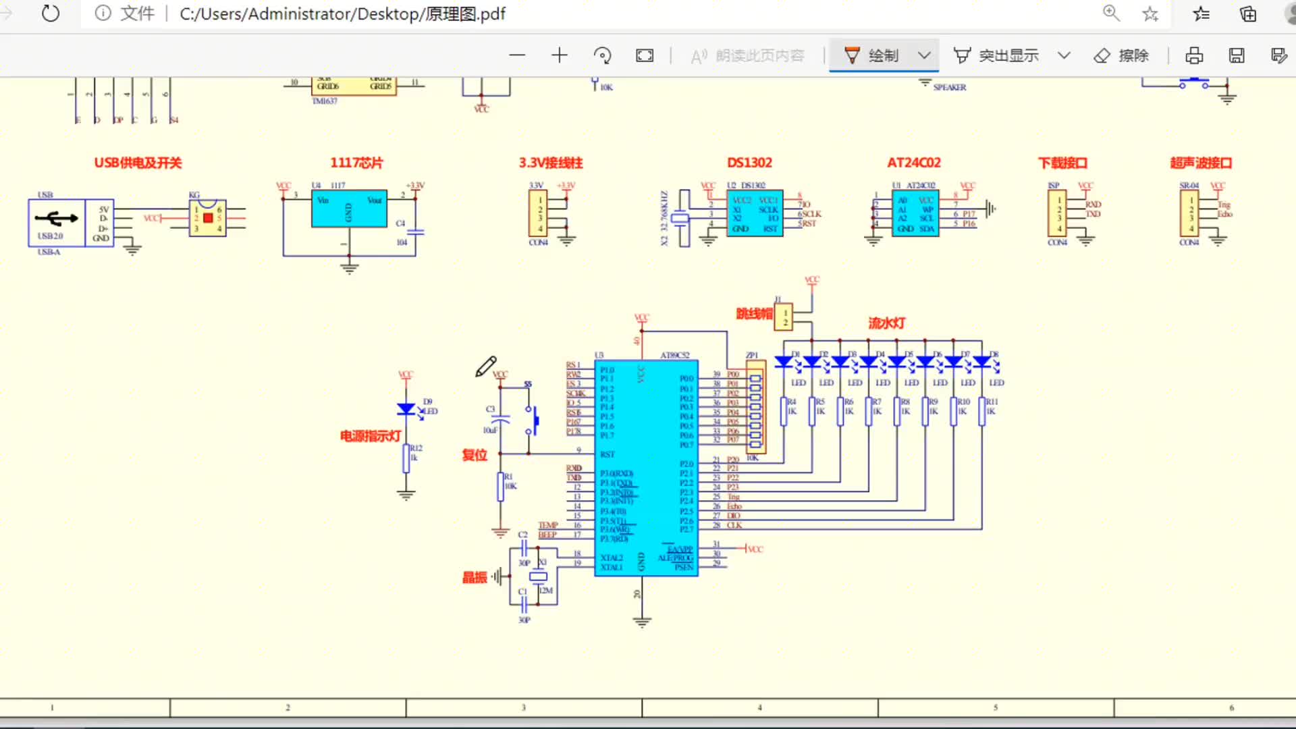The width and height of the screenshot is (1296, 729).
Task: Click the 电源指示灯 label
Action: (x=371, y=436)
